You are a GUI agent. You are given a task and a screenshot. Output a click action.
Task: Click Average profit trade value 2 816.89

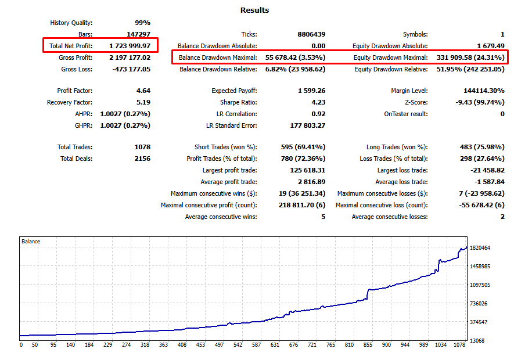(311, 182)
